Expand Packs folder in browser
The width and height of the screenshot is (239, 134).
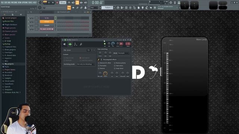coord(7,67)
